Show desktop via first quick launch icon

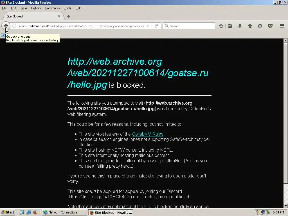[x=22, y=212]
